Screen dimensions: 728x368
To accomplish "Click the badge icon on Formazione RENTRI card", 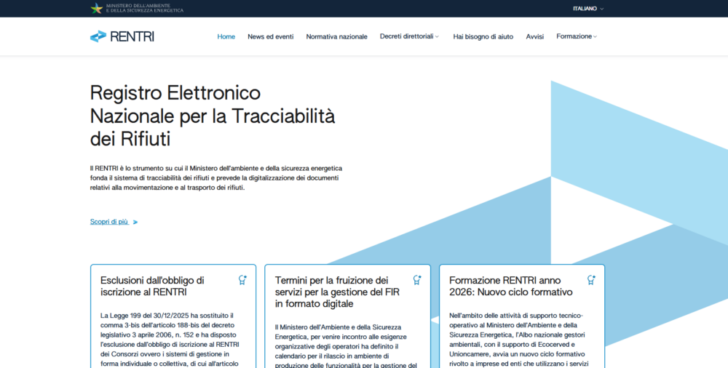I will [591, 280].
